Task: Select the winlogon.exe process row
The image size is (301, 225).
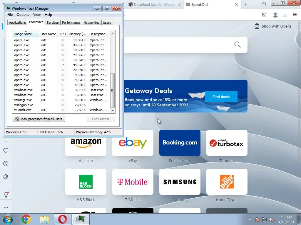Action: click(61, 105)
